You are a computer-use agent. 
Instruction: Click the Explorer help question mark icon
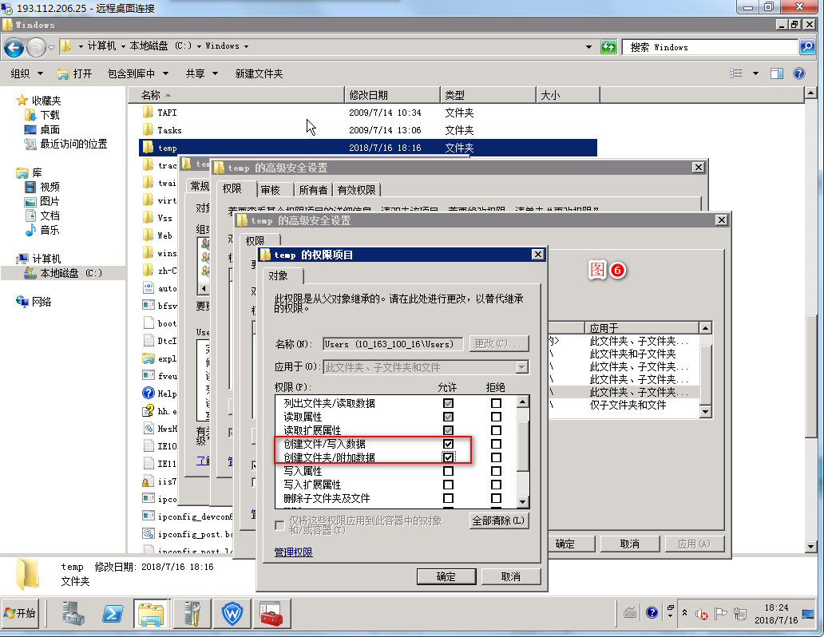point(799,73)
